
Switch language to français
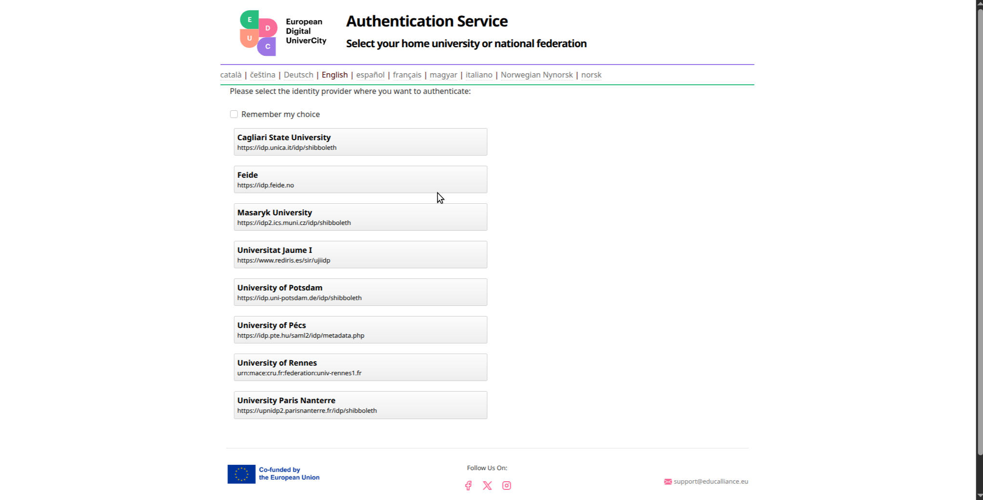[407, 75]
